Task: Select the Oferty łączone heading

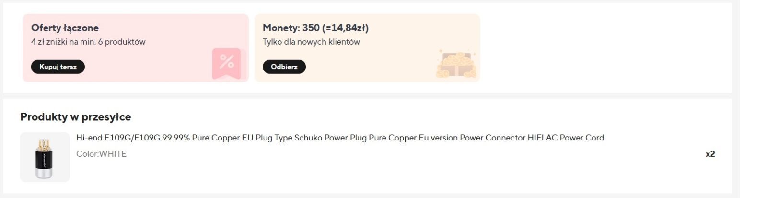Action: [65, 28]
